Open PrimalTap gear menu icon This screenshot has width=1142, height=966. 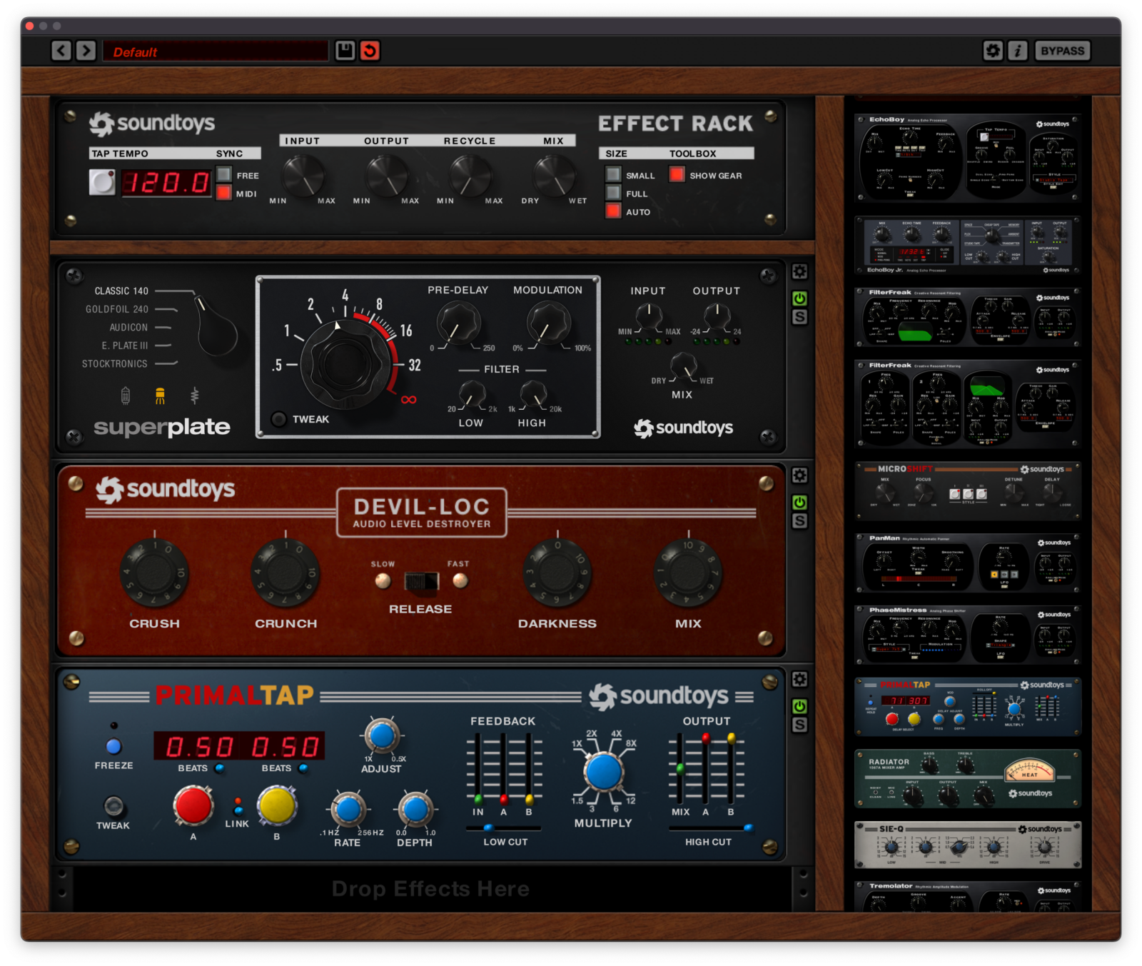[x=799, y=680]
